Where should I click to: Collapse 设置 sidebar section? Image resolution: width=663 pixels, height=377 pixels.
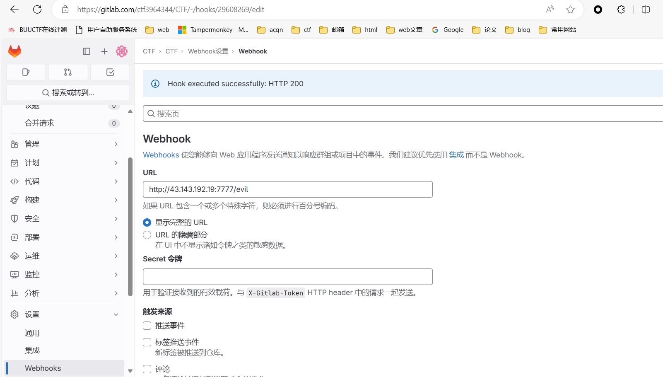pos(65,314)
